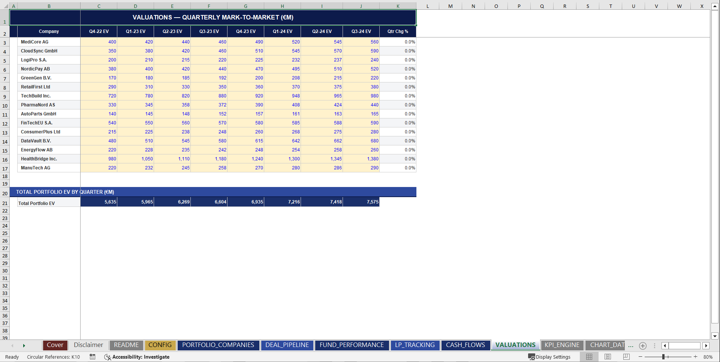Click the Q4-22 EV column heading
720x362 pixels.
pos(99,31)
